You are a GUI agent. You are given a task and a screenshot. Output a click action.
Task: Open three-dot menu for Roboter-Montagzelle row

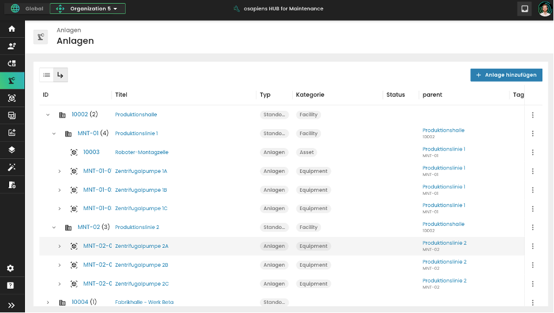click(533, 152)
